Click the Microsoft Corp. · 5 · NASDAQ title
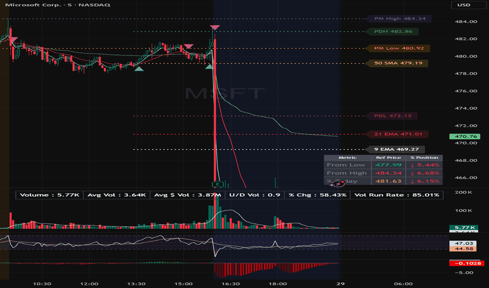The width and height of the screenshot is (489, 288). click(x=58, y=5)
